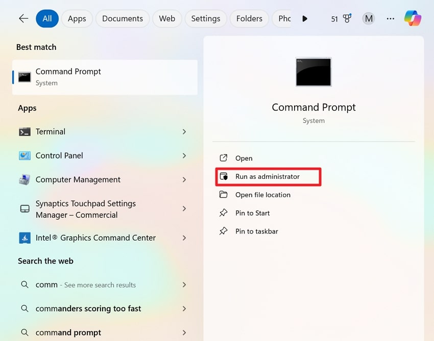Image resolution: width=434 pixels, height=341 pixels.
Task: Select the Settings search filter
Action: [205, 18]
